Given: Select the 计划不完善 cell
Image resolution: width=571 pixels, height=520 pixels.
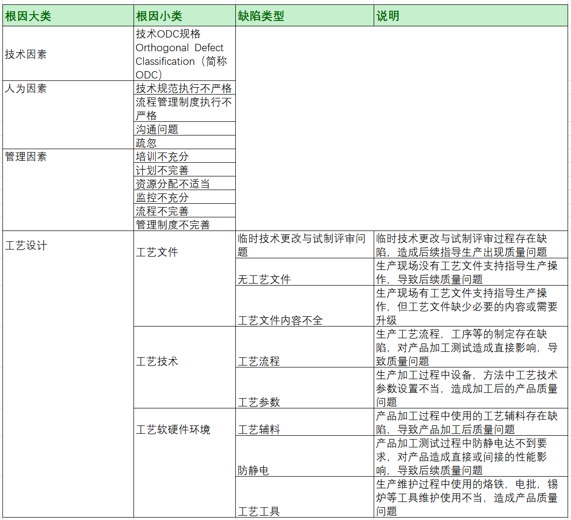Looking at the screenshot, I should tap(185, 169).
